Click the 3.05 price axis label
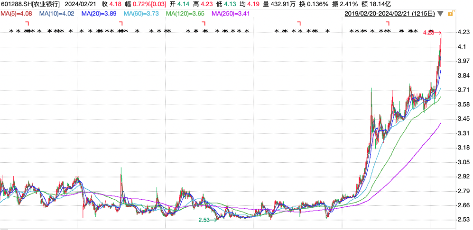 [x=464, y=162]
